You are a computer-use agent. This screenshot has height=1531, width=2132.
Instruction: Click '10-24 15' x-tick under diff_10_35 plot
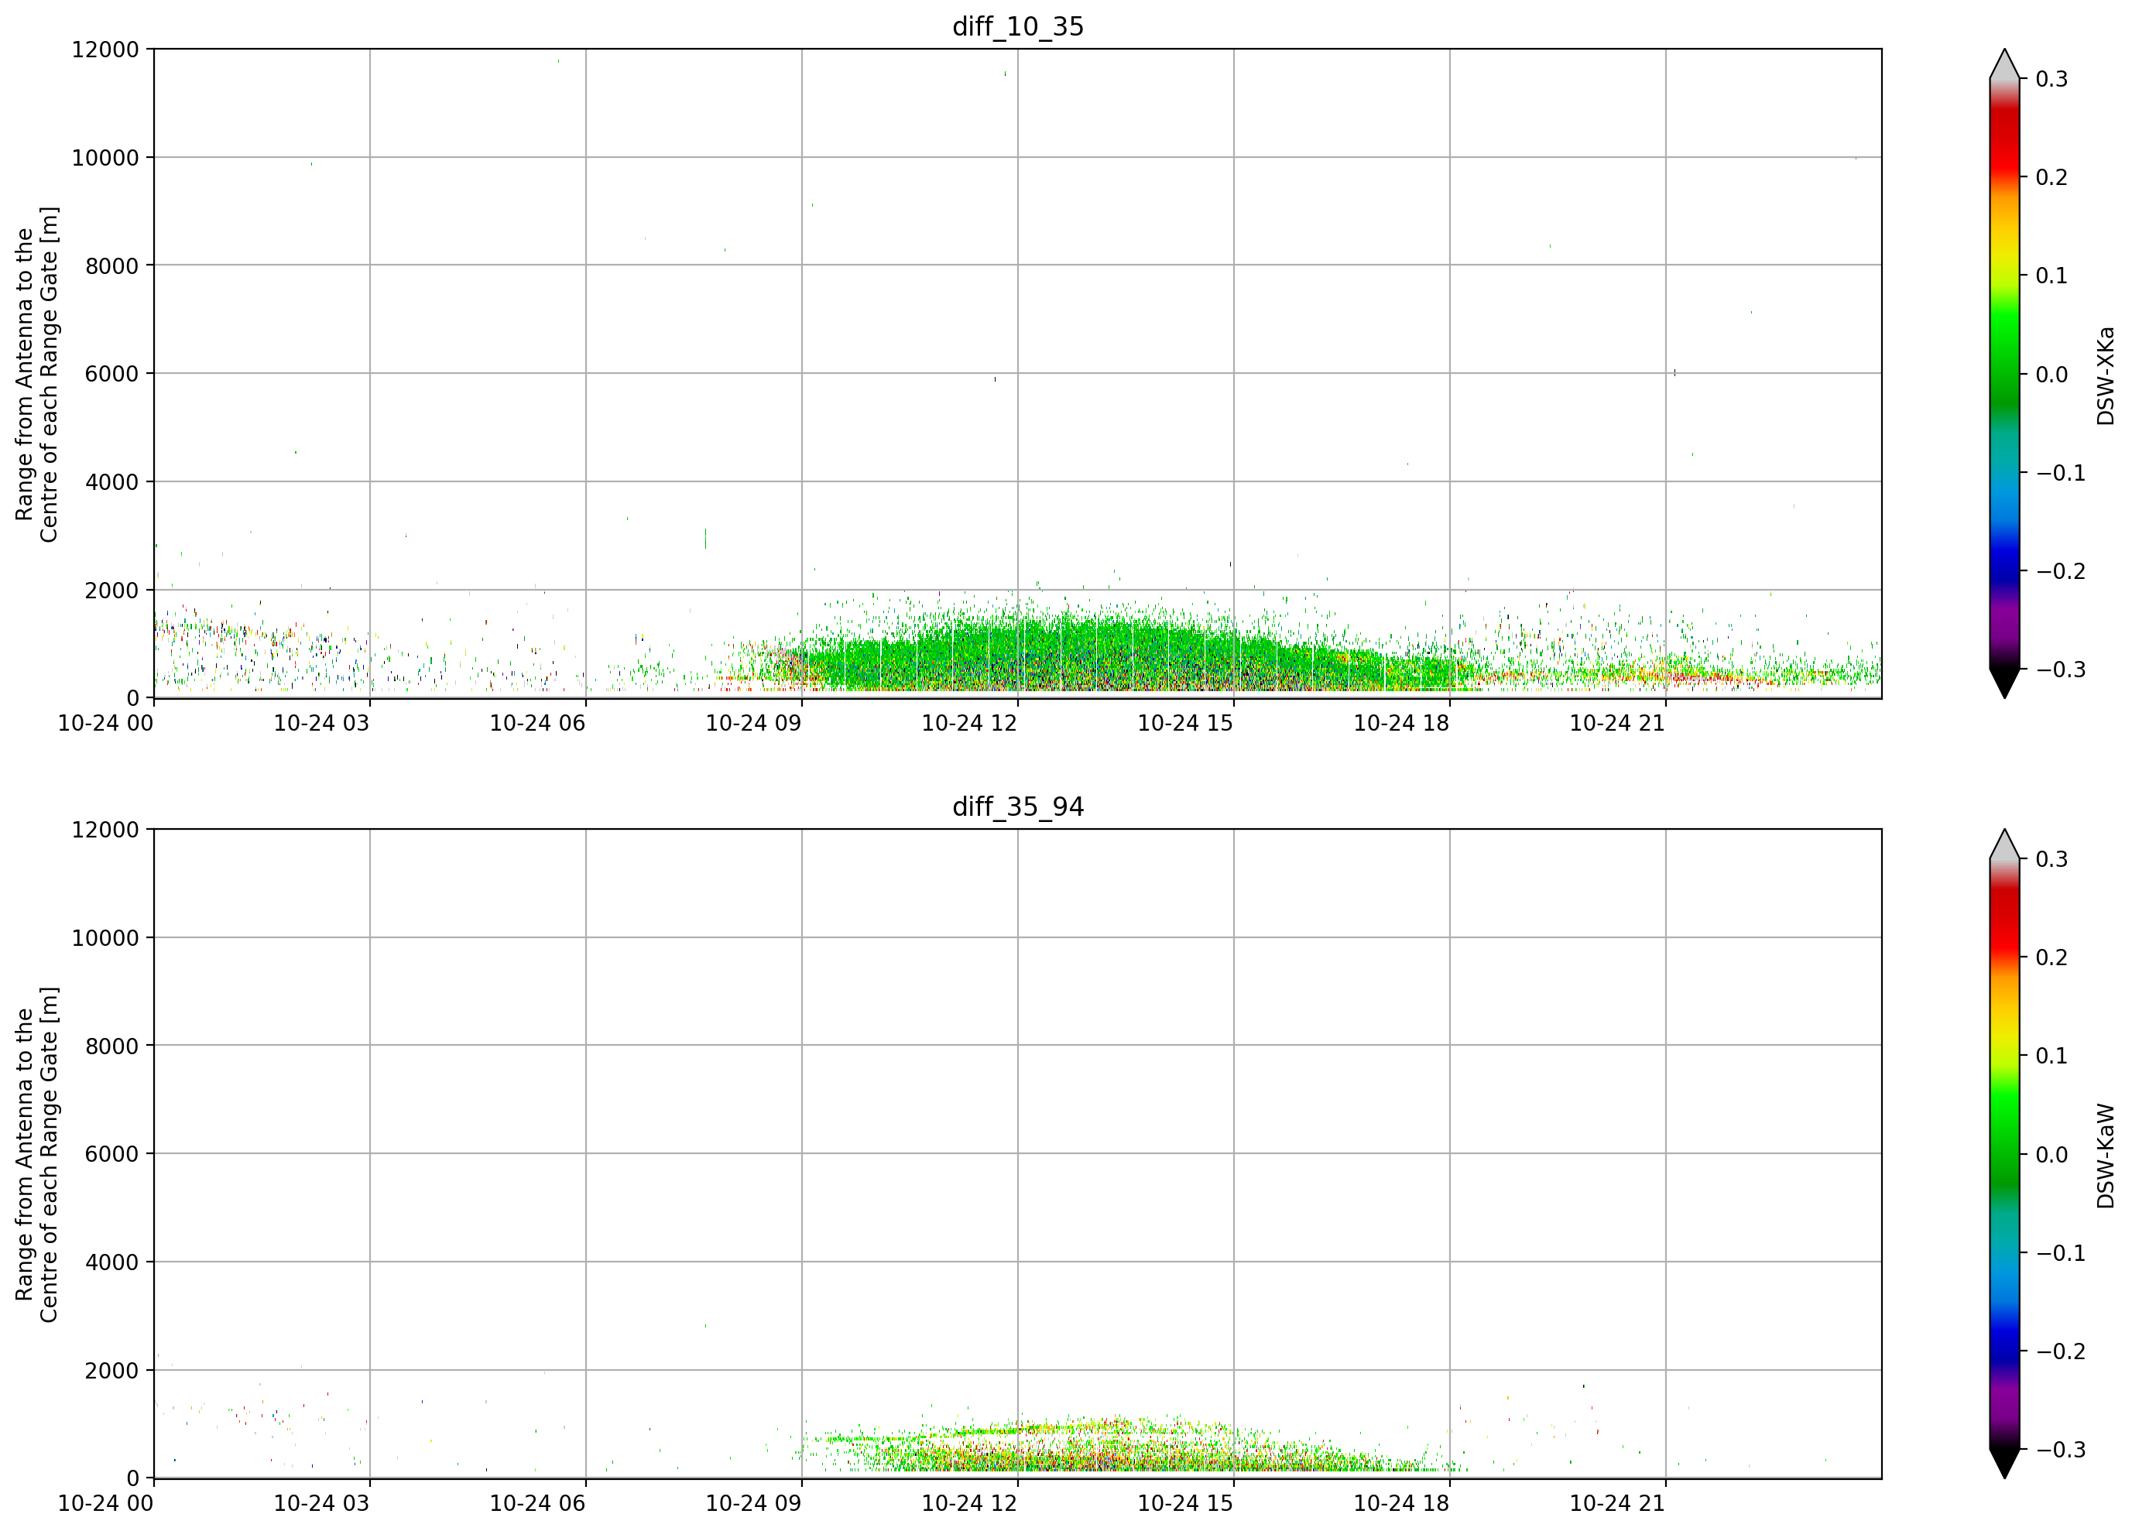click(x=1185, y=723)
